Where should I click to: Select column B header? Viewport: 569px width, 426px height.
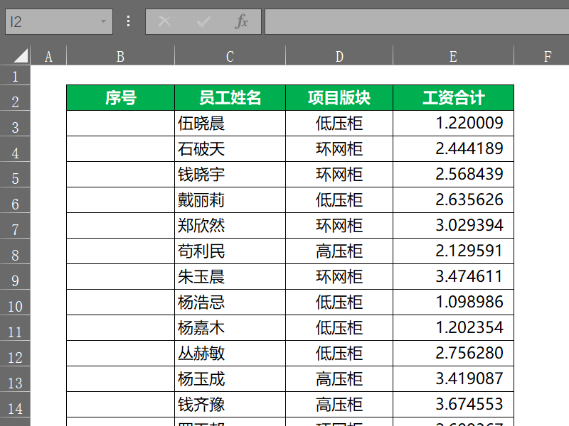coord(120,56)
